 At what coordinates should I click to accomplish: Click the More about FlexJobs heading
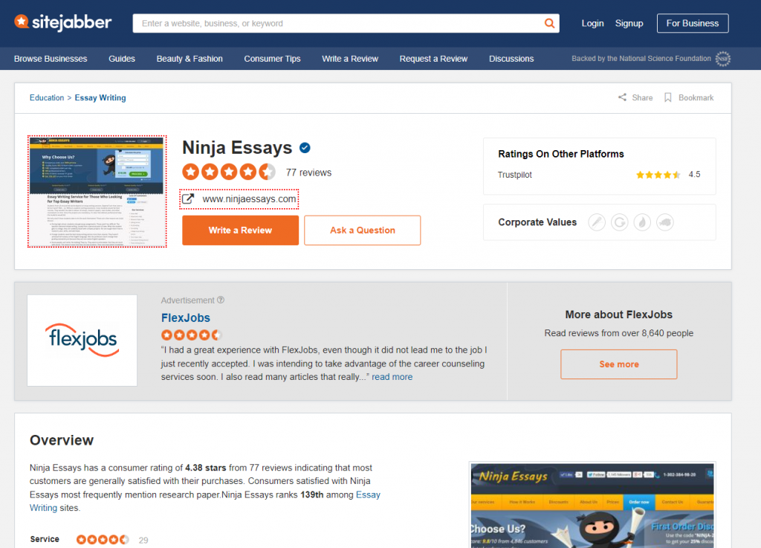[619, 315]
